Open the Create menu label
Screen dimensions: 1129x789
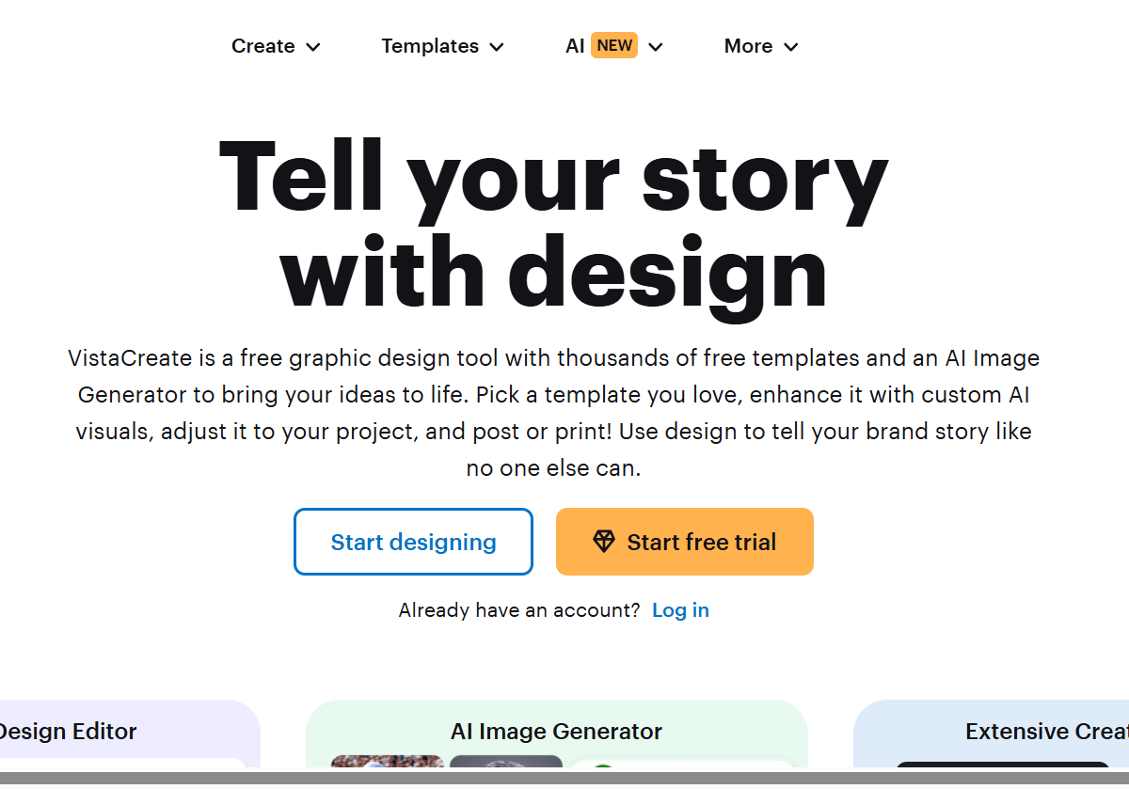pyautogui.click(x=262, y=46)
